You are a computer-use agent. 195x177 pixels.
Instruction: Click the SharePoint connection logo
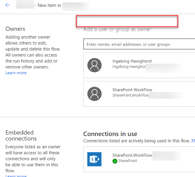[94, 159]
